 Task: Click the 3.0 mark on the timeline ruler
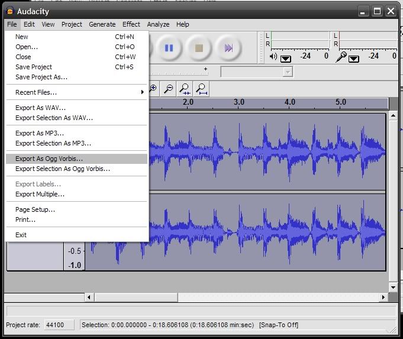[x=238, y=102]
